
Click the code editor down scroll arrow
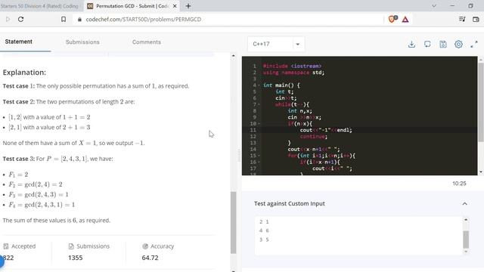[481, 172]
